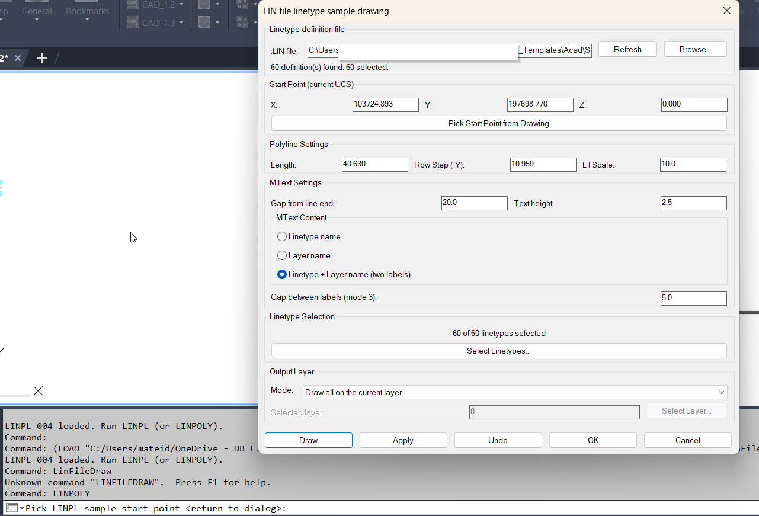Click the layers stack icon beside CAD_1.3
759x516 pixels.
tap(204, 23)
